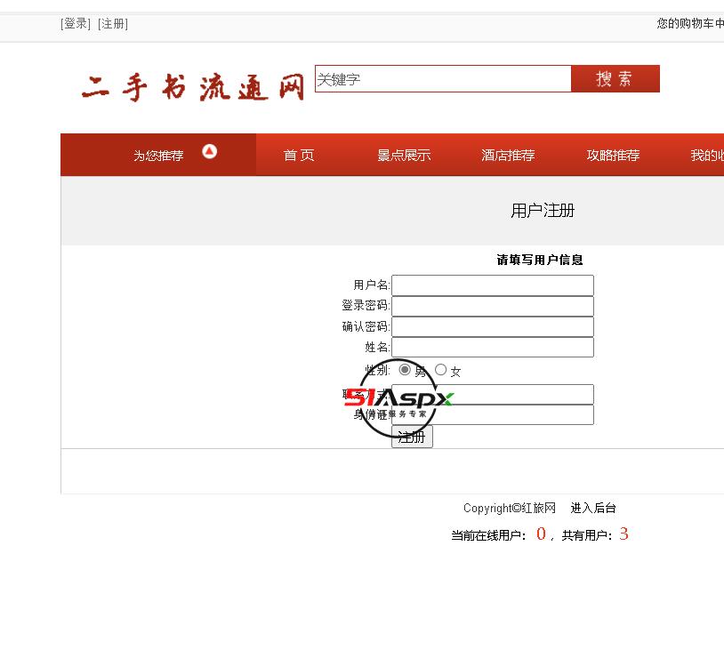Viewport: 724px width, 666px height.
Task: Click the 用户名 input field
Action: pos(493,285)
